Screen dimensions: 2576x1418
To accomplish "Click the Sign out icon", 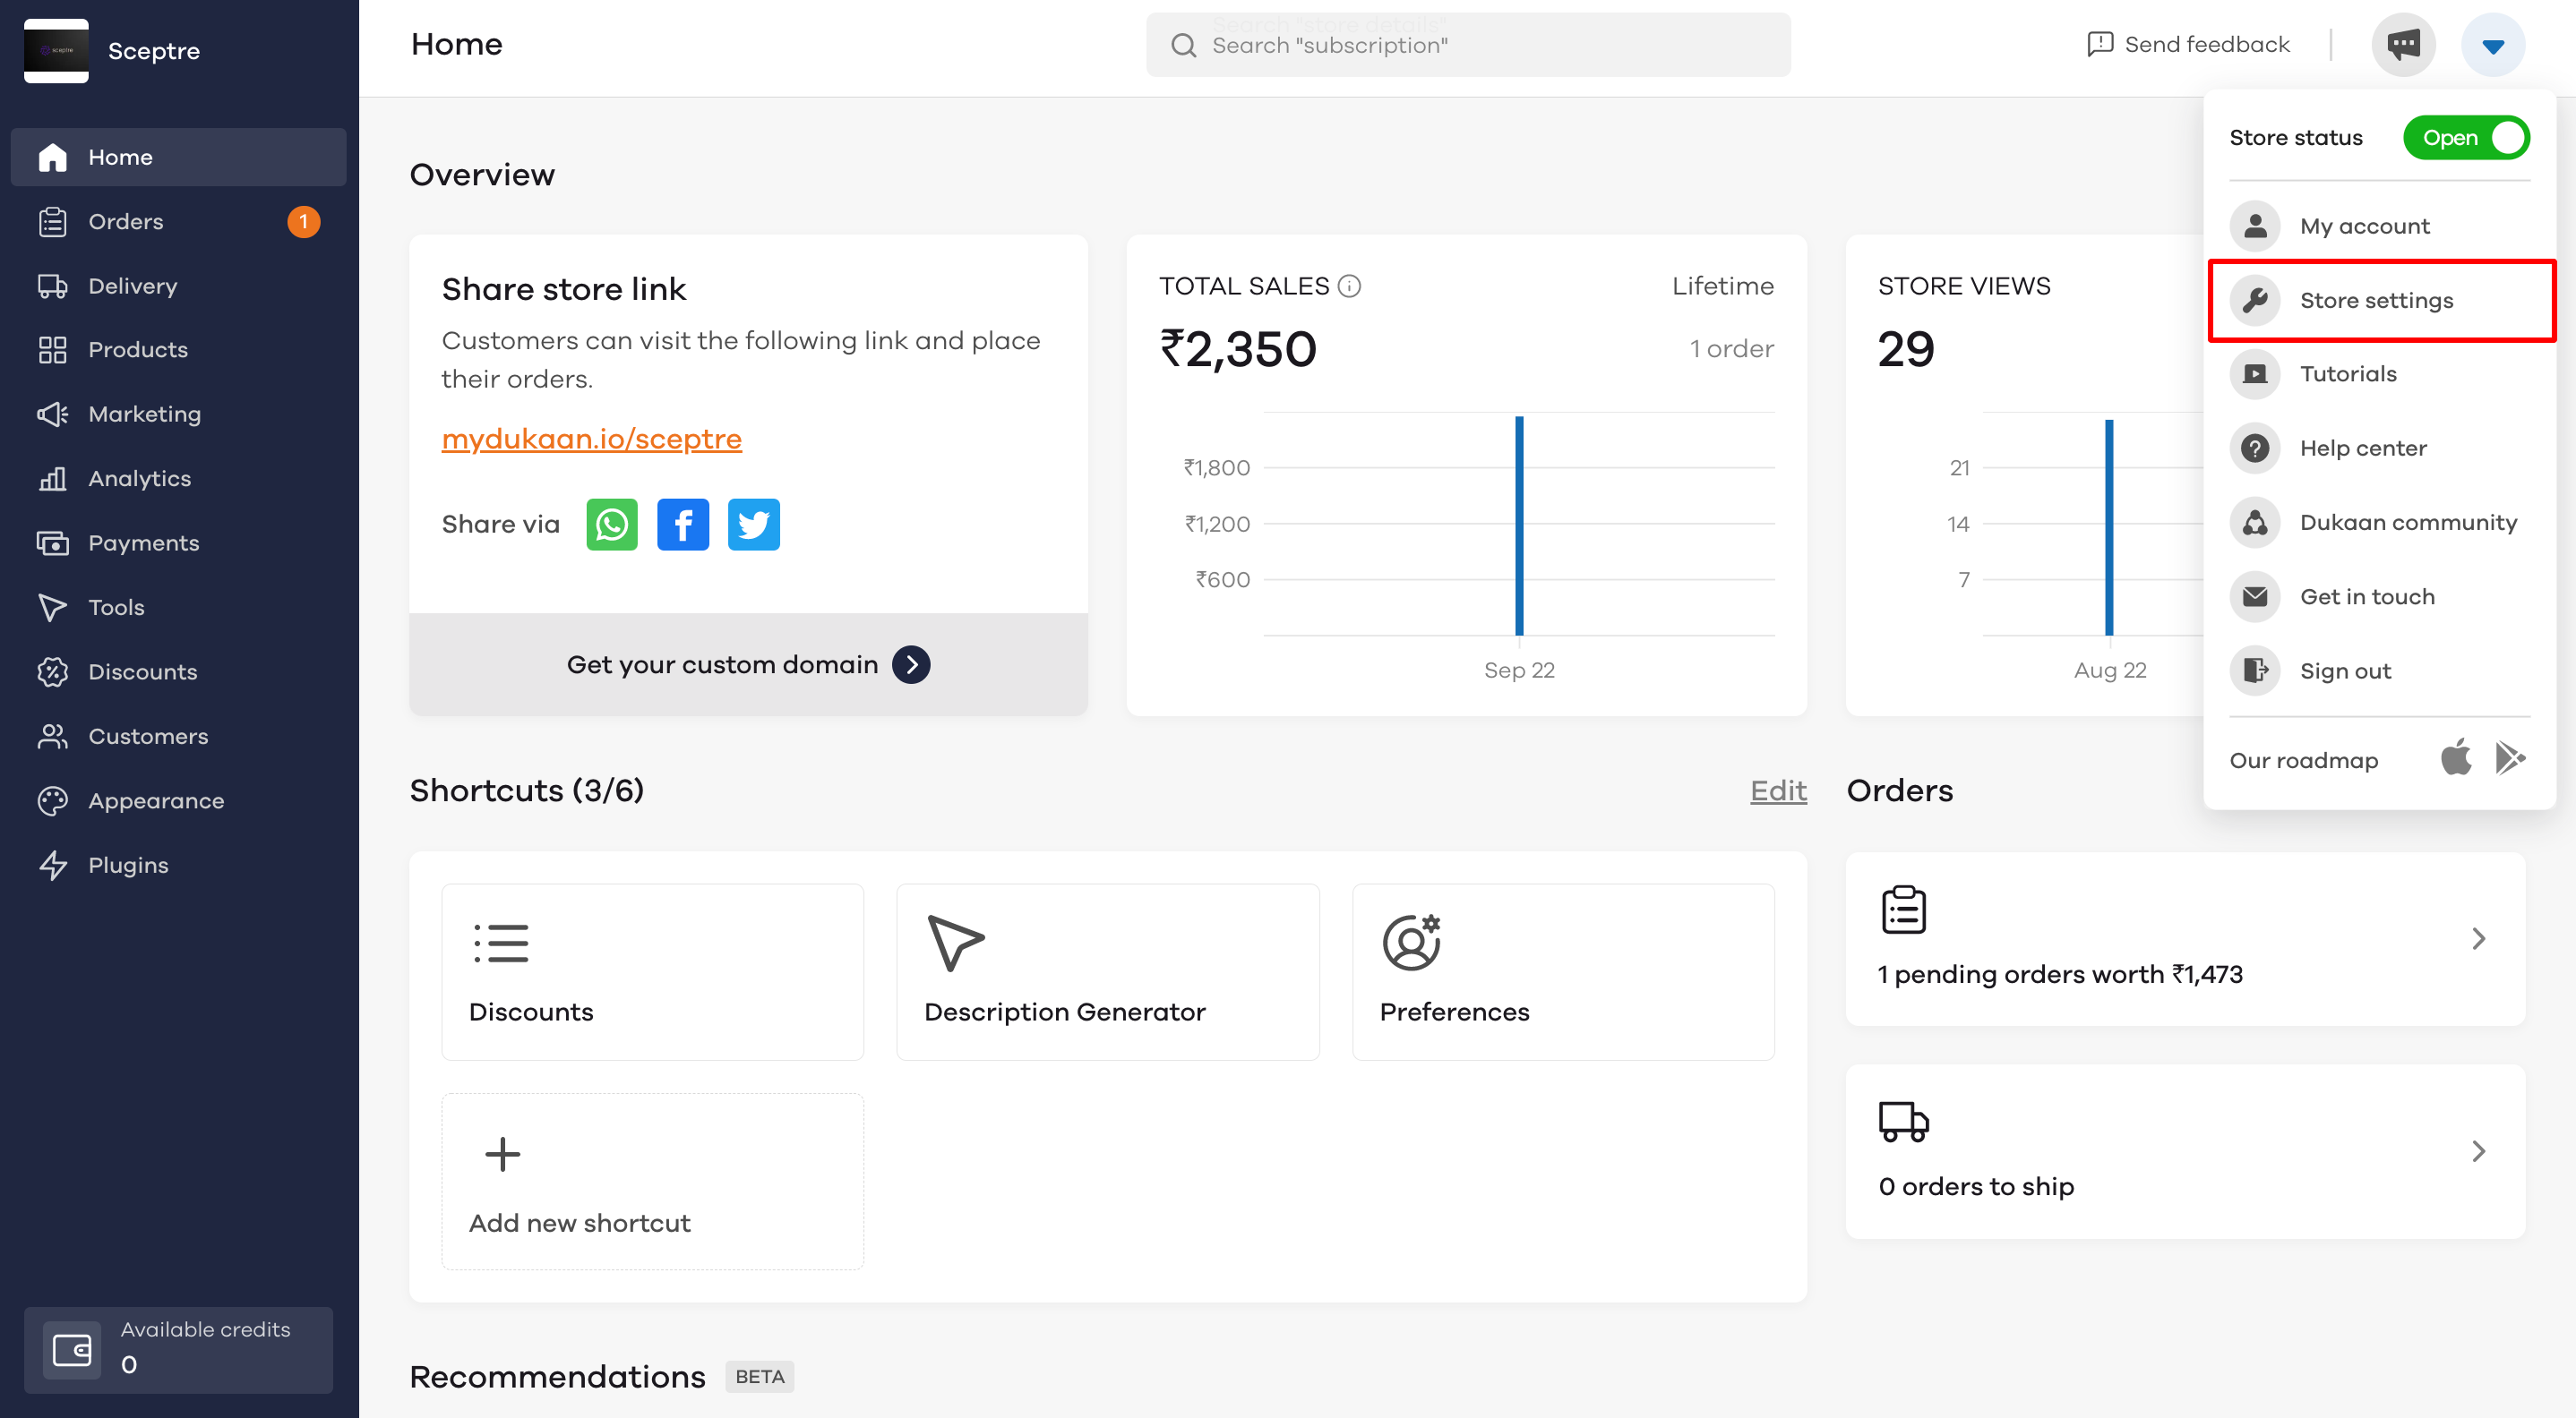I will tap(2255, 671).
